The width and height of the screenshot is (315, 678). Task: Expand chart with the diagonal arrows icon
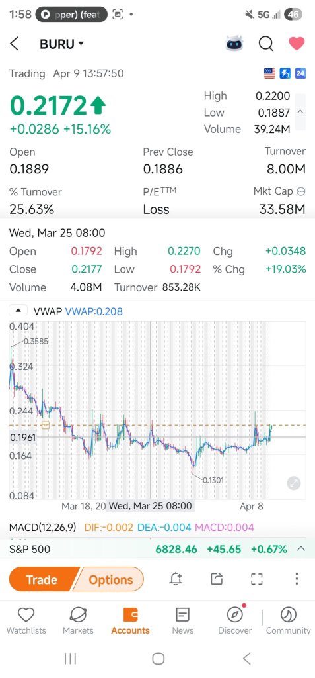[x=294, y=483]
